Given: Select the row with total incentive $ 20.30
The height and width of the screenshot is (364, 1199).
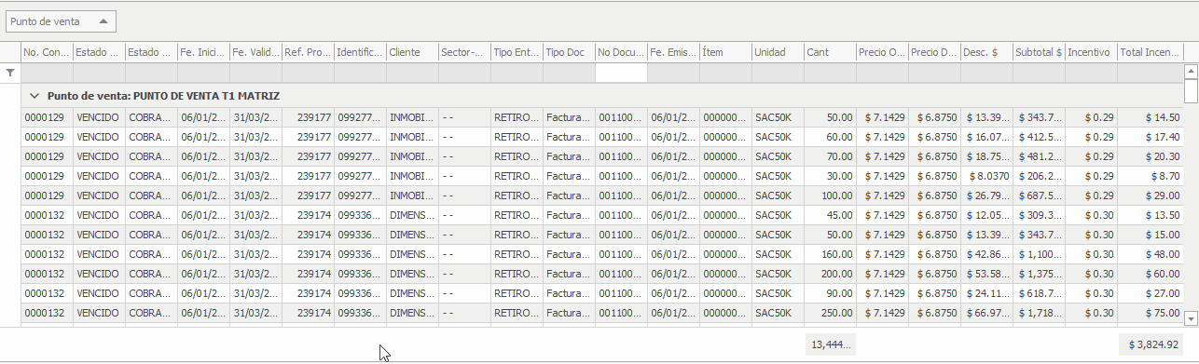Looking at the screenshot, I should coord(601,156).
